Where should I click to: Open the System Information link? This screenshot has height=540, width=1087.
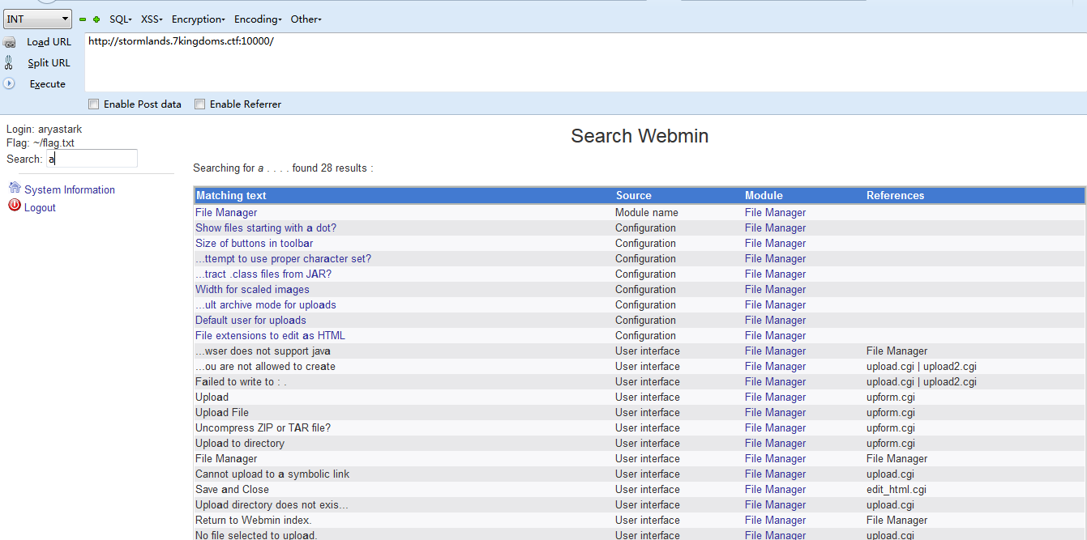tap(70, 190)
